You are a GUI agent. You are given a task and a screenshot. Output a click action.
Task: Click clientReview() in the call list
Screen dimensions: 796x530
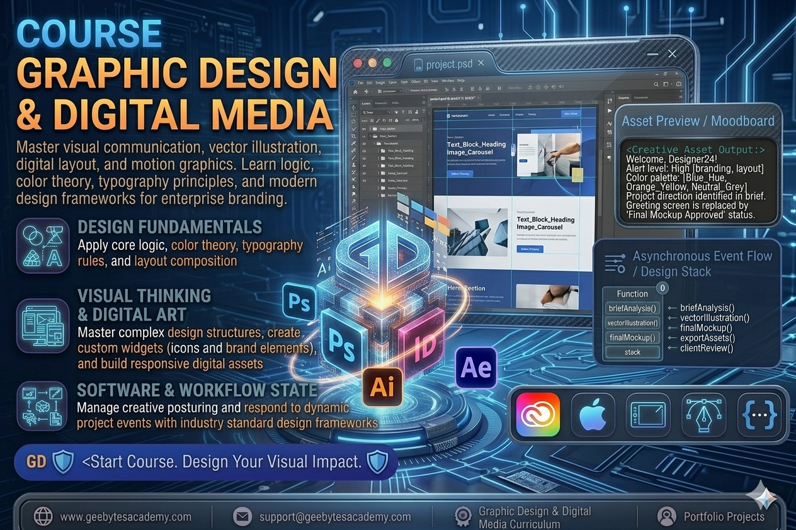tap(707, 347)
